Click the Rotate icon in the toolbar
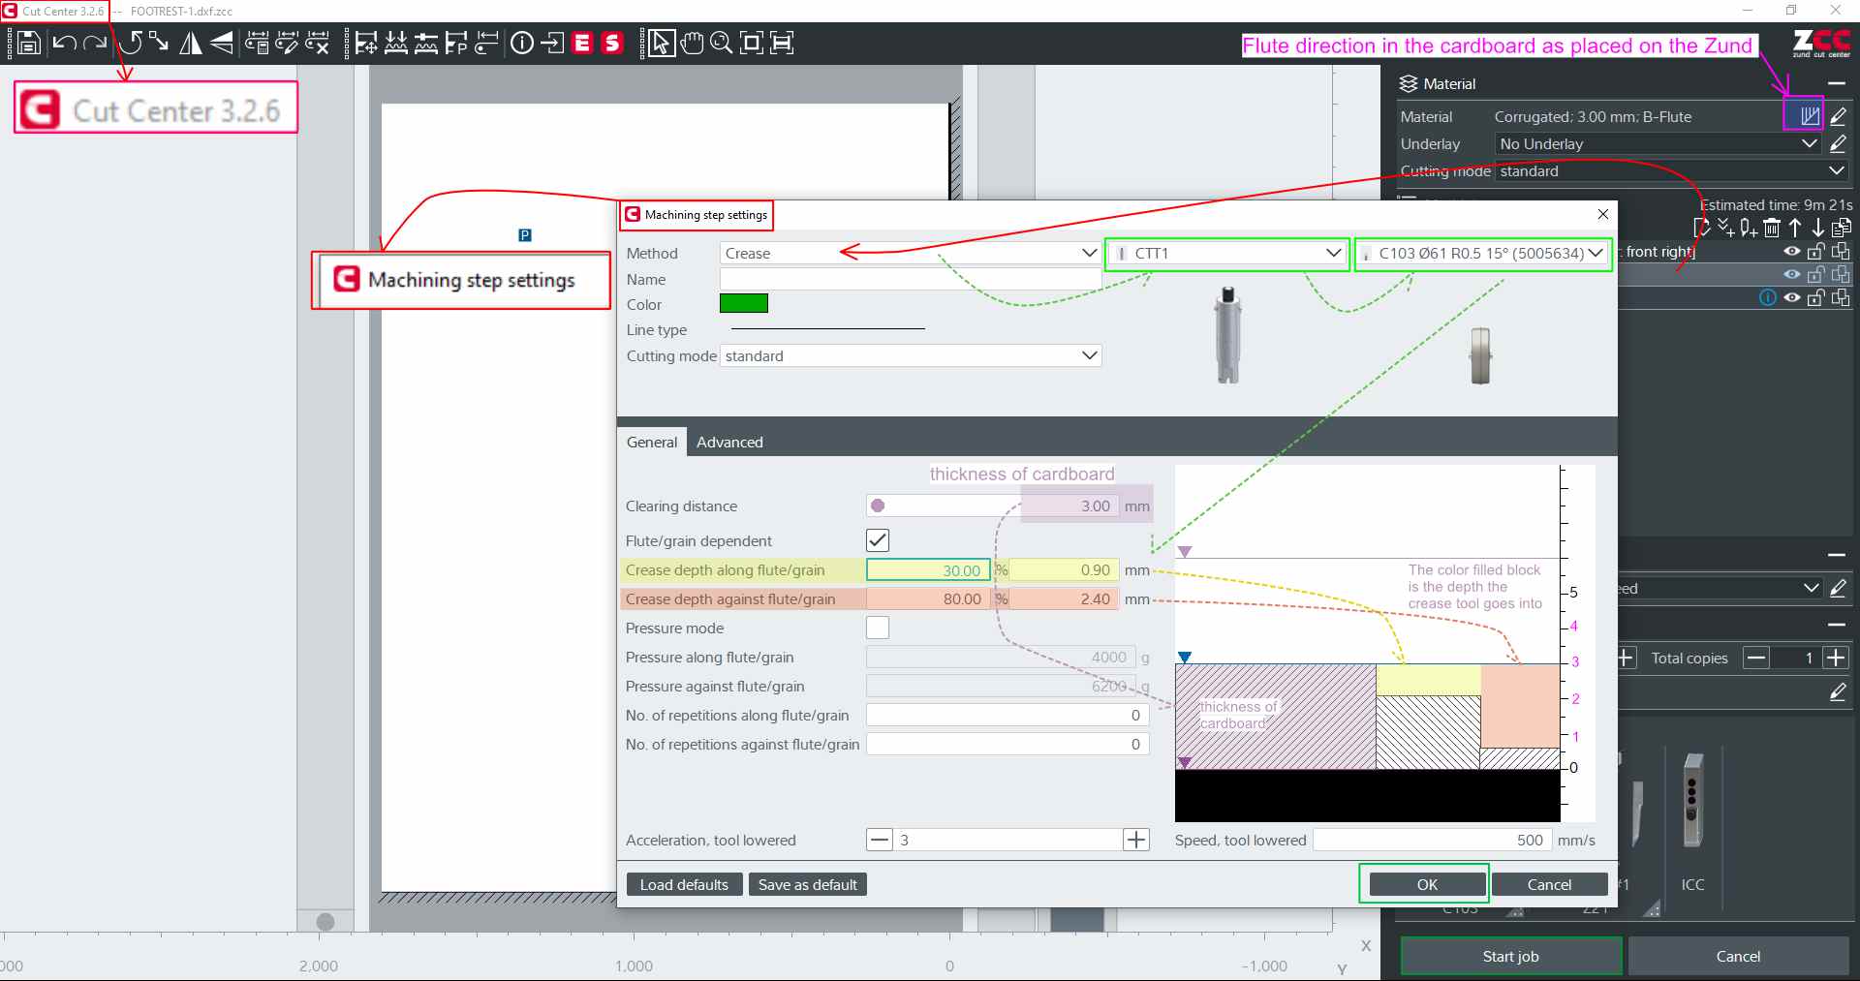Screen dimensions: 1860x981 [131, 43]
